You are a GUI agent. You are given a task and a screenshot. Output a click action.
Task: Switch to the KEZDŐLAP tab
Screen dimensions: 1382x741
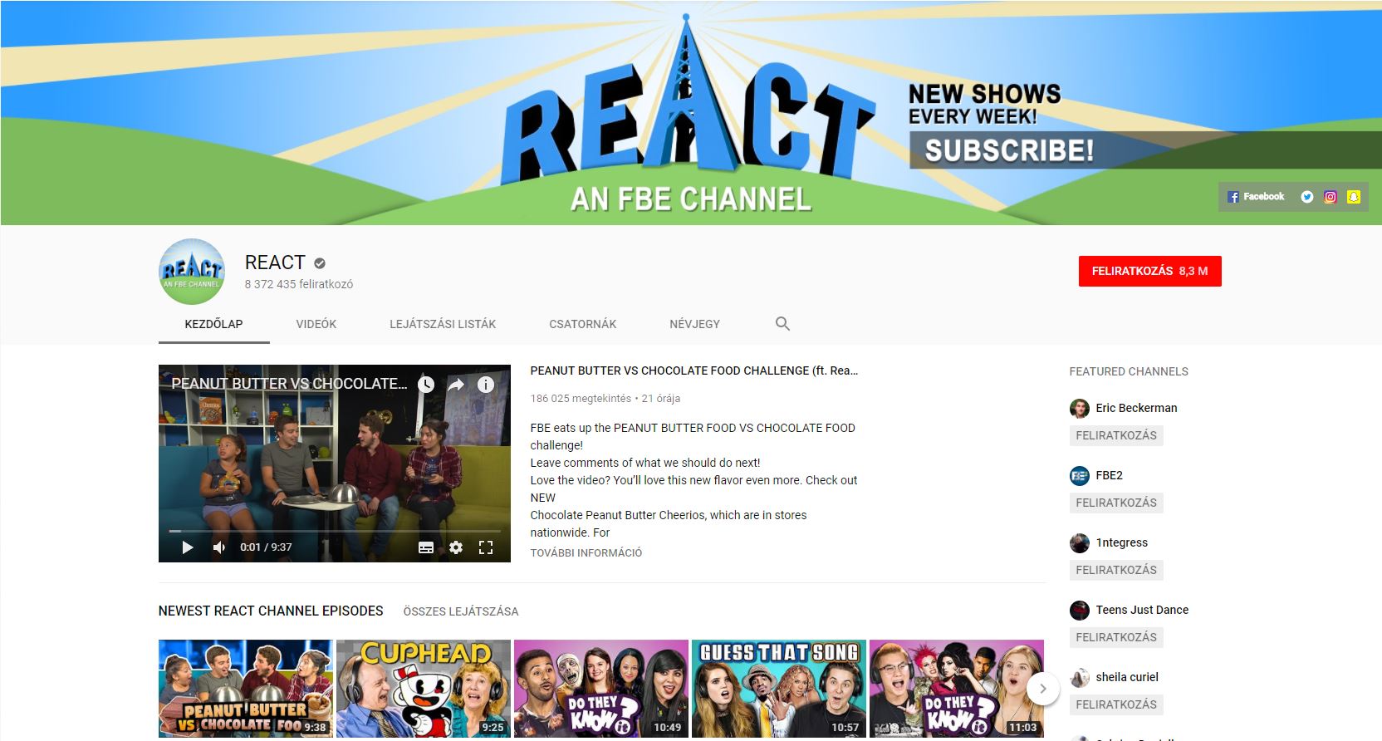click(x=214, y=324)
